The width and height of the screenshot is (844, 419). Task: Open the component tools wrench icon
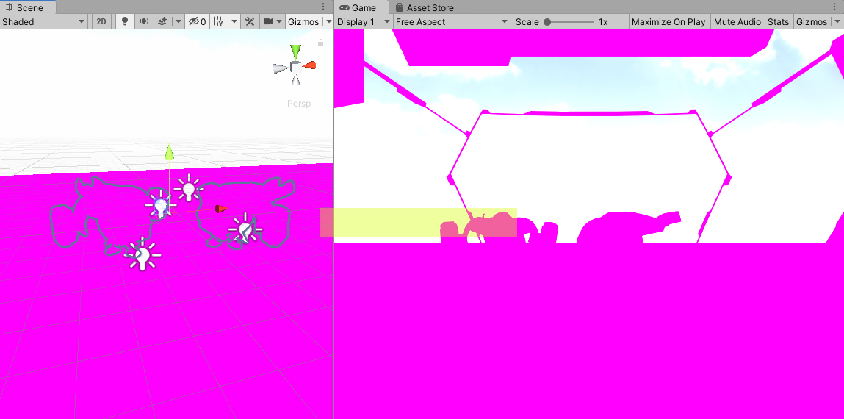coord(250,21)
